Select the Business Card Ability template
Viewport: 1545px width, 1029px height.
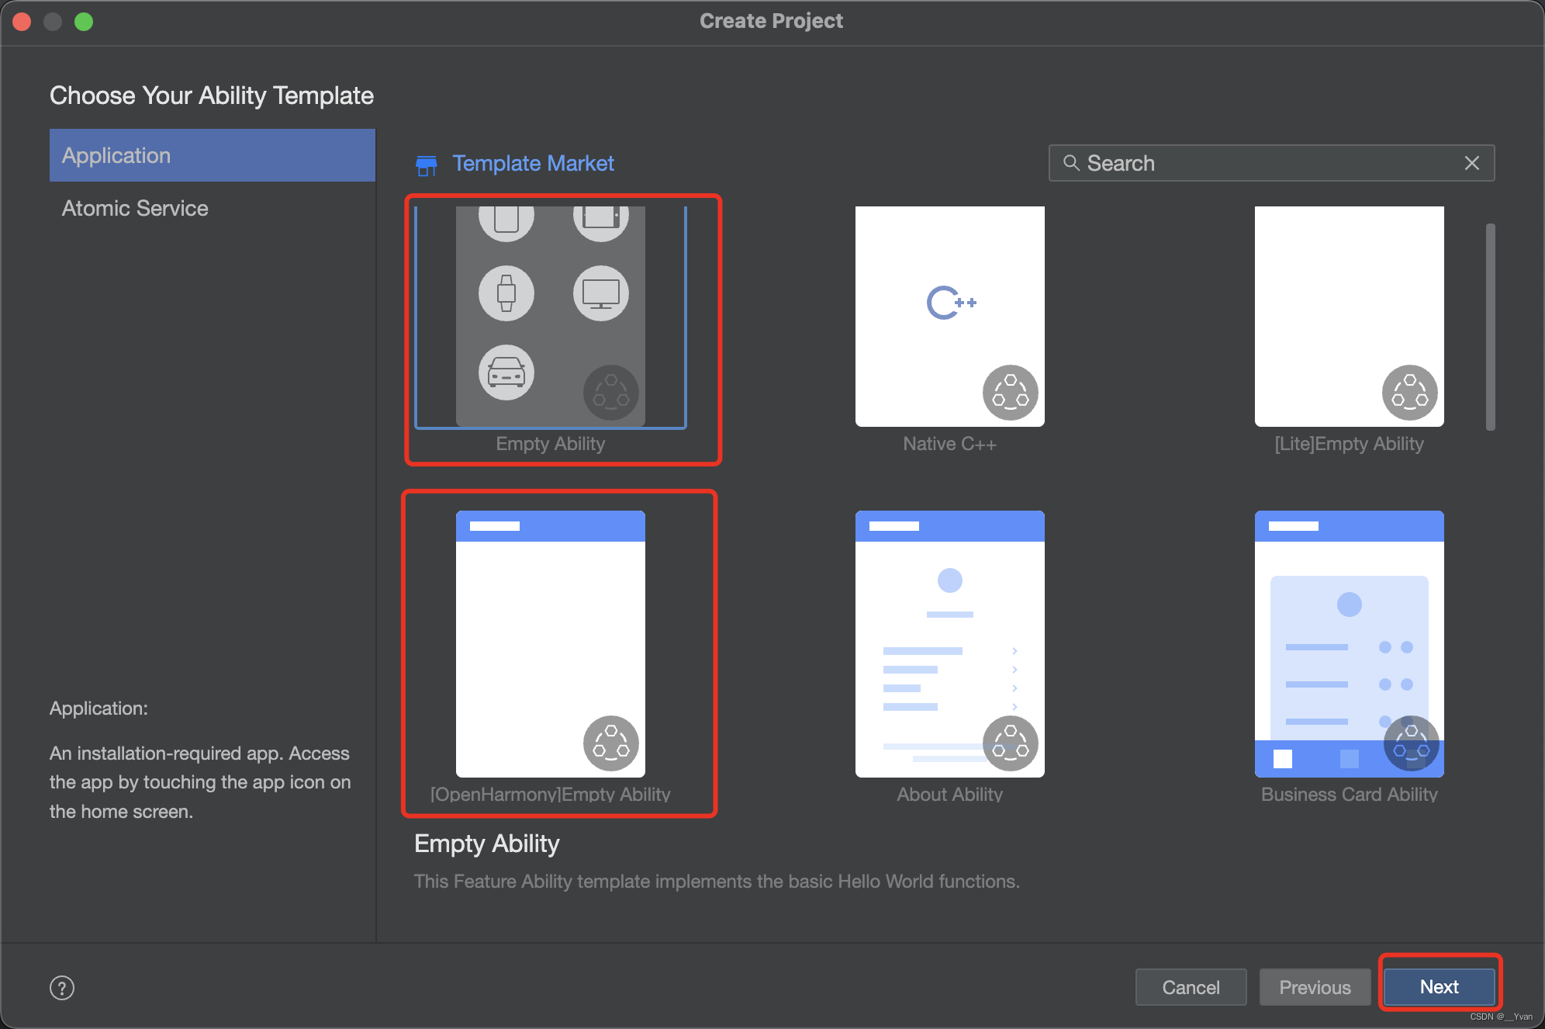(1349, 644)
